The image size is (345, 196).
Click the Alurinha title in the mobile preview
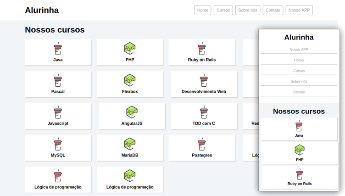pyautogui.click(x=299, y=37)
